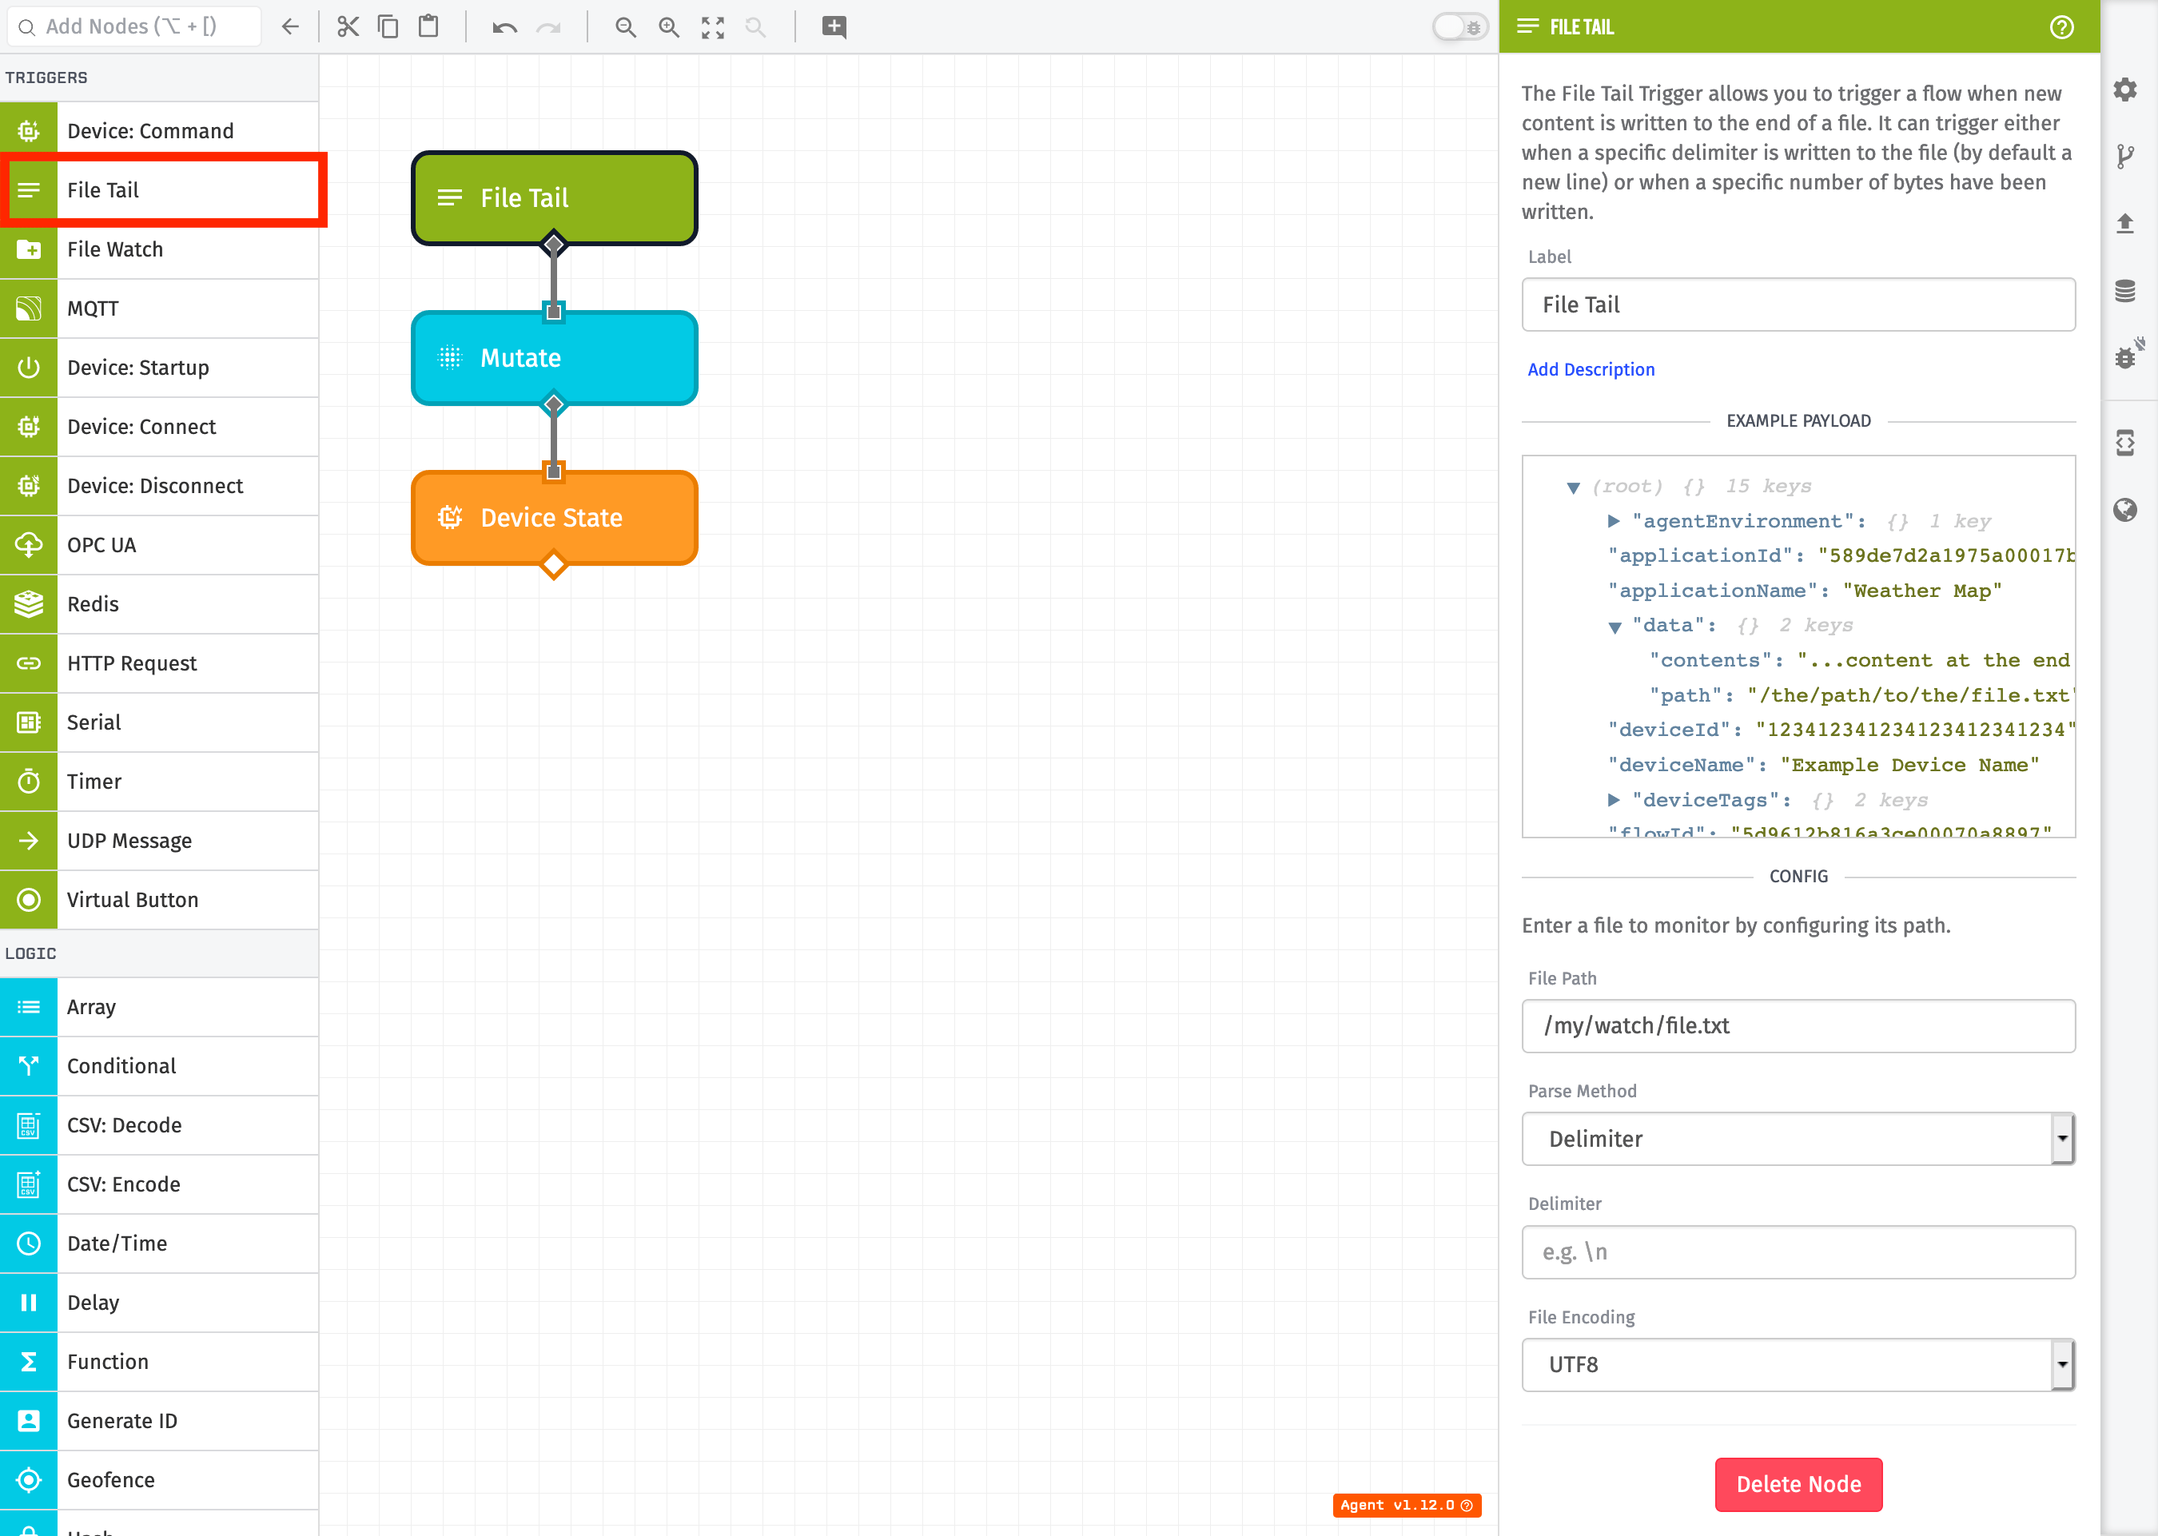This screenshot has width=2158, height=1536.
Task: Focus the Add Nodes search box
Action: click(134, 26)
